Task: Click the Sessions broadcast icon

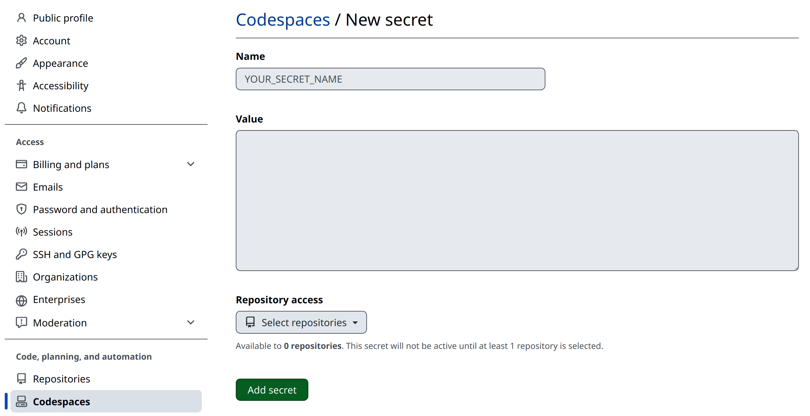Action: tap(21, 232)
